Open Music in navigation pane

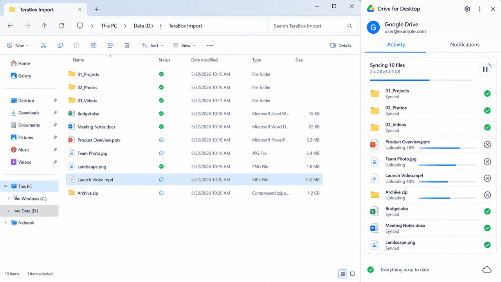click(23, 150)
